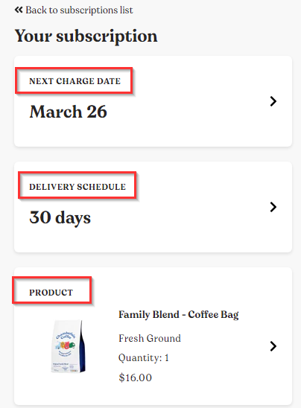
Task: Select the NEXT CHARGE DATE label
Action: pos(75,81)
